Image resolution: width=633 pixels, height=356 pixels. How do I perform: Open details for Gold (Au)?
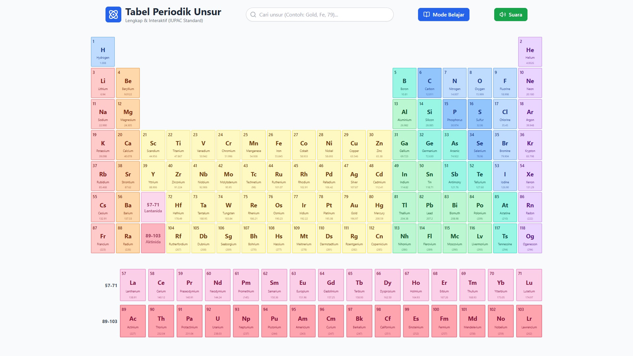click(x=354, y=207)
